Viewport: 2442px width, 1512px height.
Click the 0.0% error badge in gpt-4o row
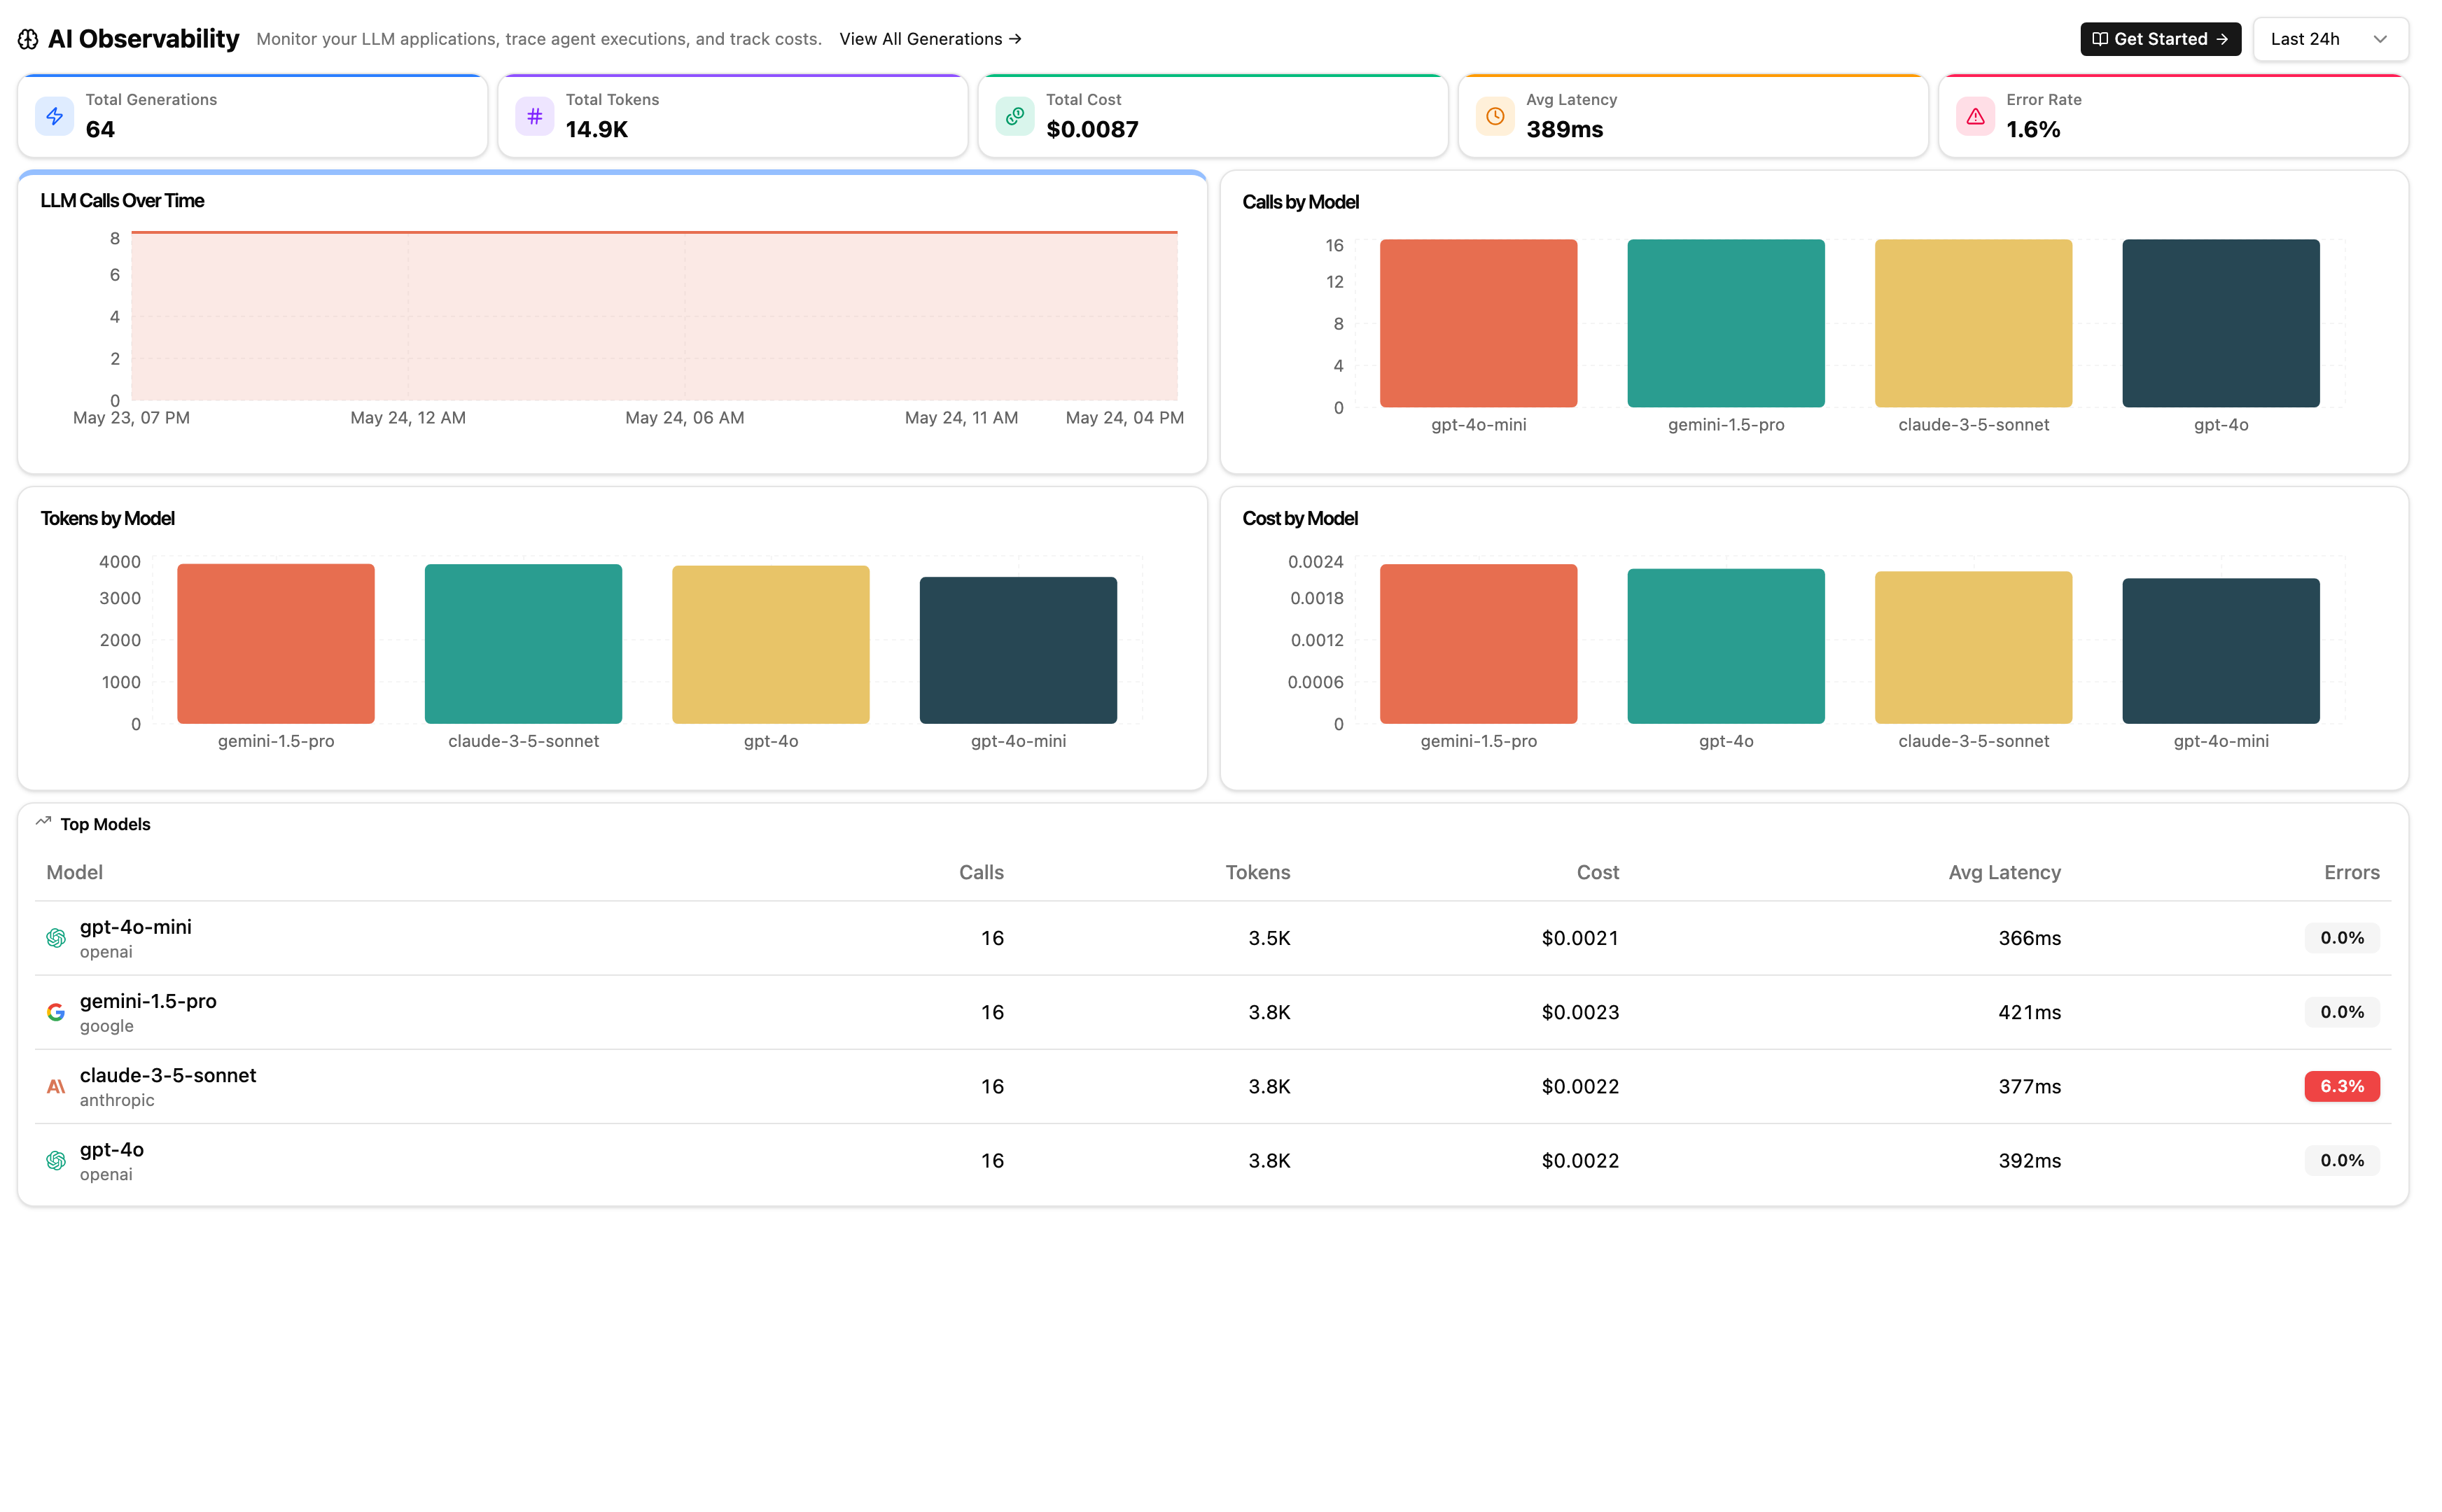(2342, 1160)
